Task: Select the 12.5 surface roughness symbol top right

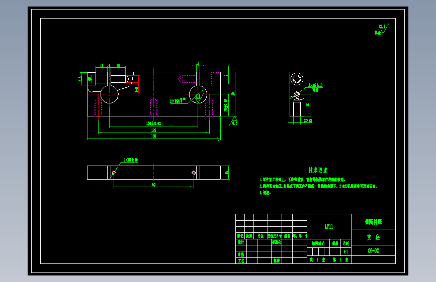Action: [x=383, y=29]
